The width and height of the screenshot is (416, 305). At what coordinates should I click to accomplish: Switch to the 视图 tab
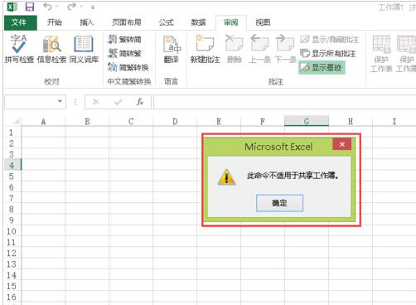point(263,22)
